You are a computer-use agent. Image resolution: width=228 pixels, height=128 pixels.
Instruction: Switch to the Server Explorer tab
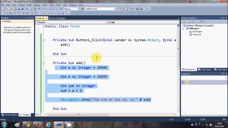[x=10, y=115]
